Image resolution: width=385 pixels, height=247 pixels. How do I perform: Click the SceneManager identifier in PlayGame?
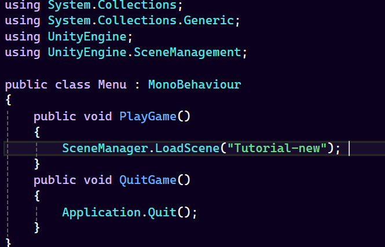(105, 148)
